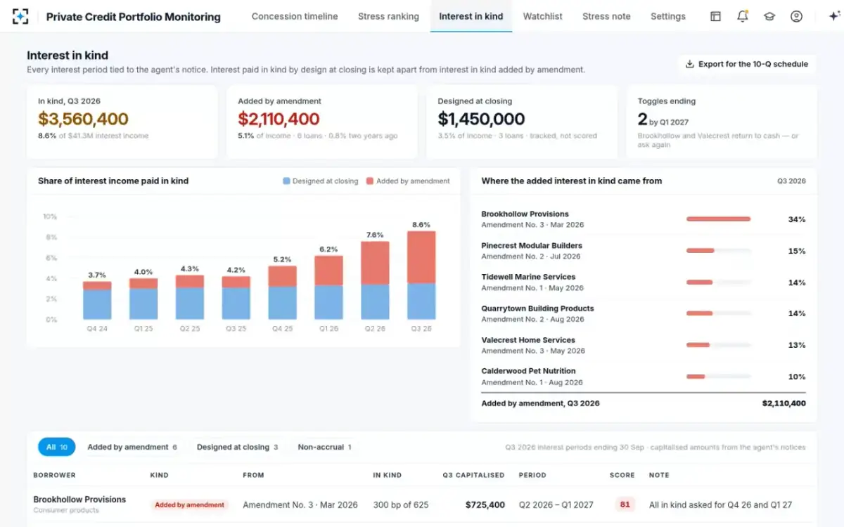Open Pinecrest Modular Builders source row

click(644, 251)
